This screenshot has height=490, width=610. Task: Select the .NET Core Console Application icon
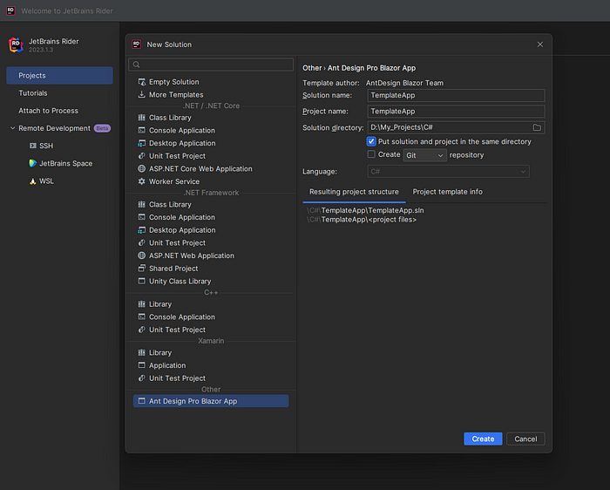point(141,131)
